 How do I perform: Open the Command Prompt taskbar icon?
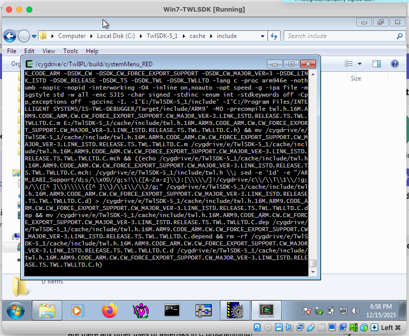(172, 310)
